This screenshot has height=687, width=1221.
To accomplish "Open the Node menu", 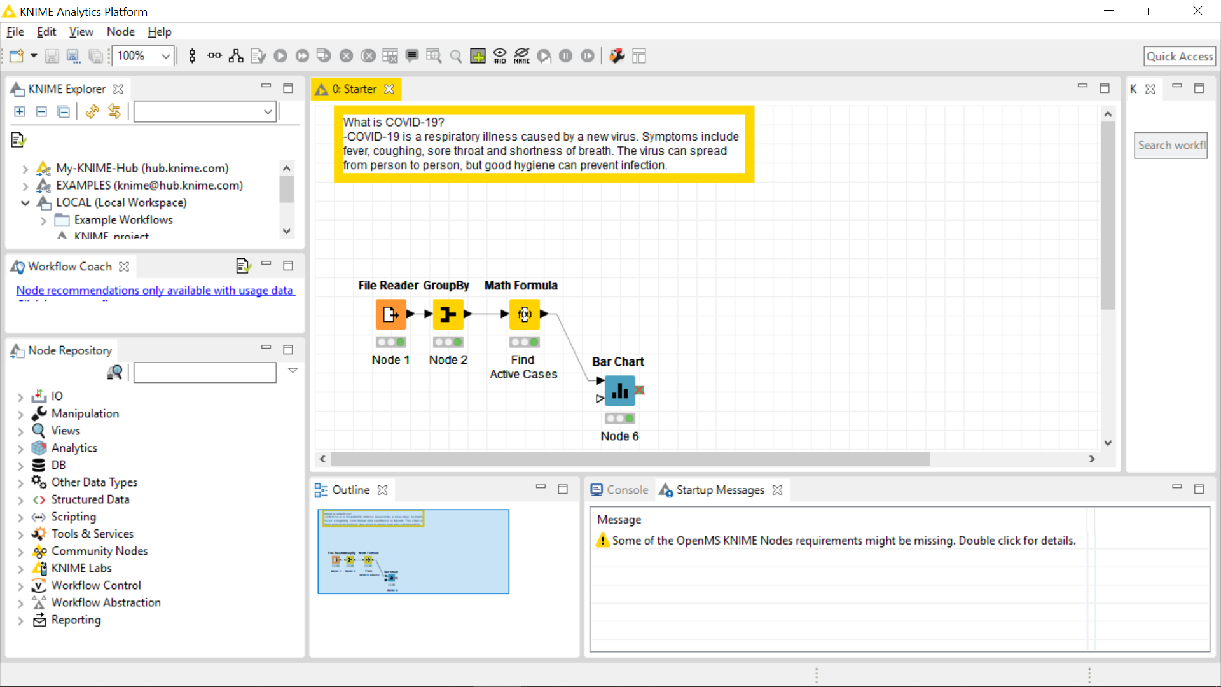I will [x=120, y=32].
